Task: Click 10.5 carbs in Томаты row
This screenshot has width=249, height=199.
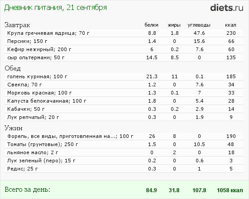Action: point(199,144)
